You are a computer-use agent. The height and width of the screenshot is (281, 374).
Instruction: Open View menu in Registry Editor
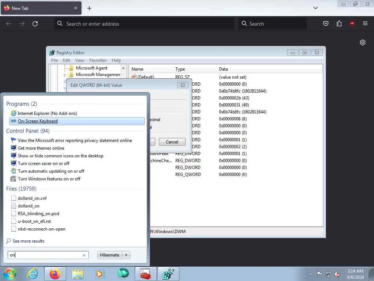pos(80,60)
